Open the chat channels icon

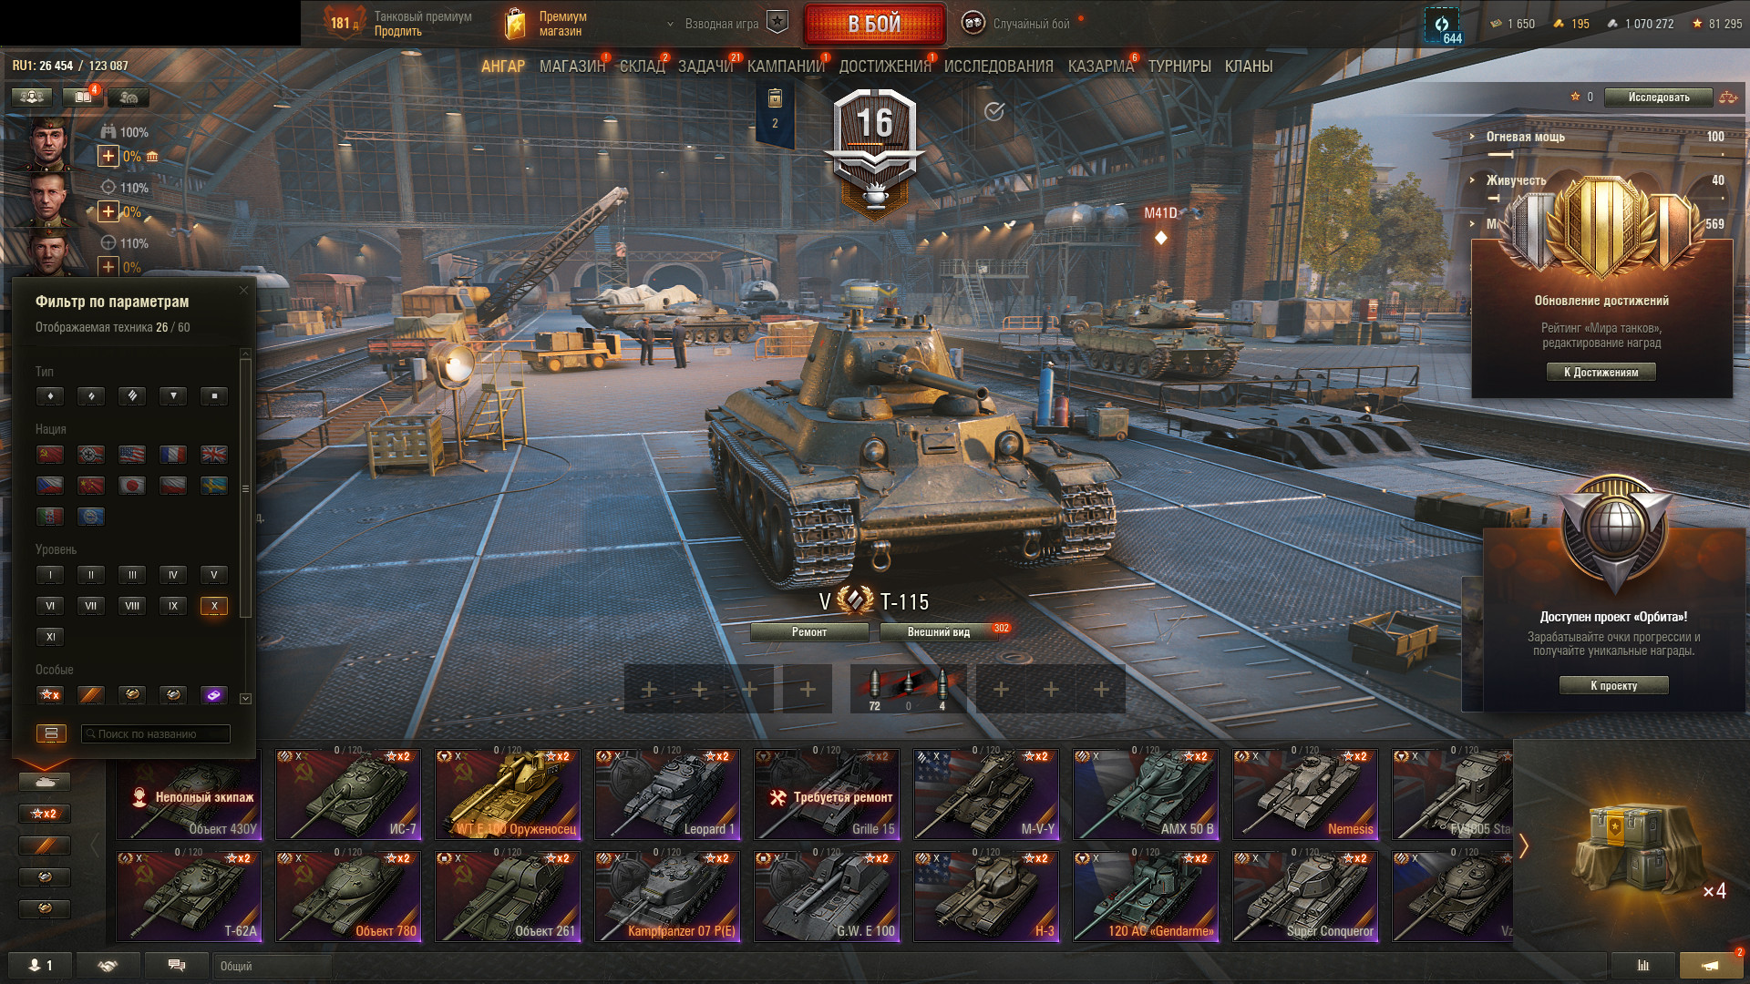coord(177,965)
